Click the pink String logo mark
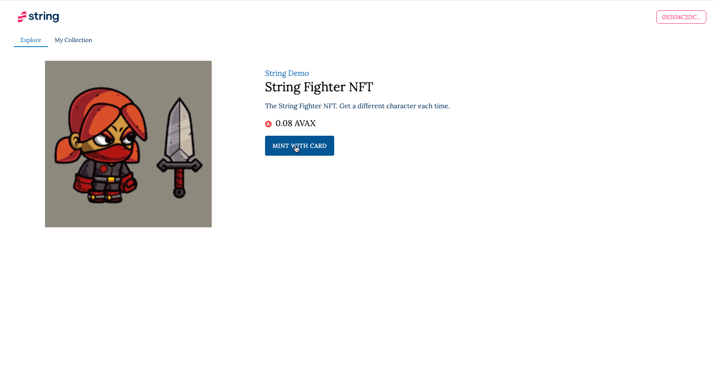The width and height of the screenshot is (713, 388). [22, 17]
